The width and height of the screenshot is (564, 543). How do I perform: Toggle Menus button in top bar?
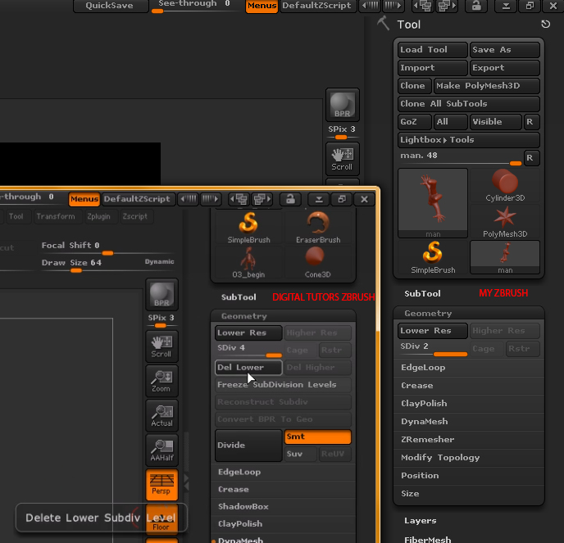click(x=262, y=6)
